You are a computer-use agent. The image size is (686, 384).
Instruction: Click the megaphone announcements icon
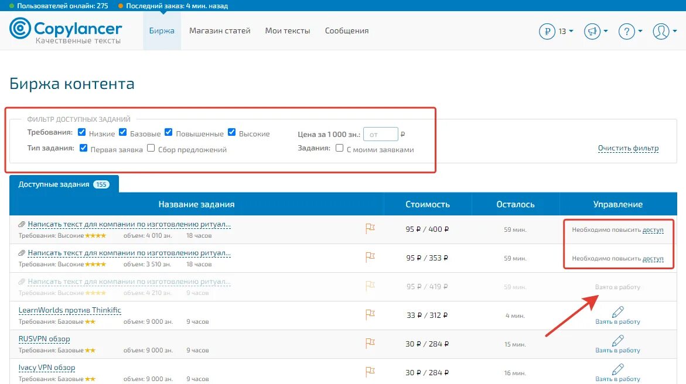pos(592,31)
